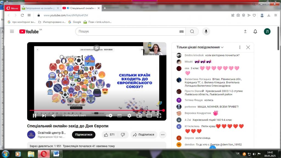Click the red video progress bar

tap(96, 110)
